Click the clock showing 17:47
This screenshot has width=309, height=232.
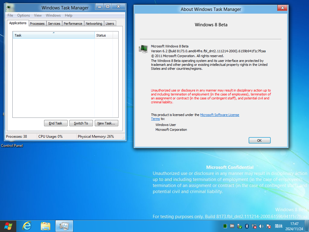pyautogui.click(x=294, y=224)
